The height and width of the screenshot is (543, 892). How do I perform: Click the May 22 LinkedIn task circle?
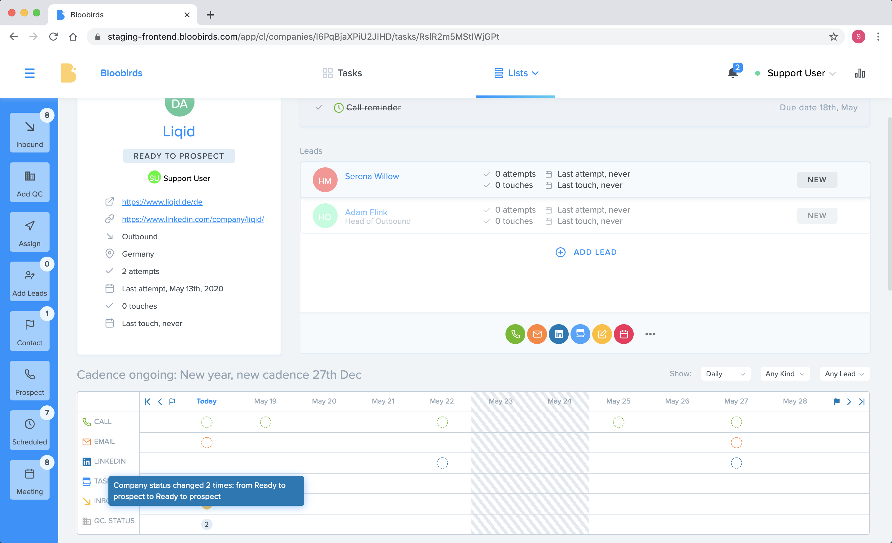coord(442,463)
